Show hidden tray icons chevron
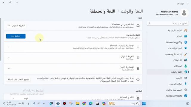 tap(44, 103)
